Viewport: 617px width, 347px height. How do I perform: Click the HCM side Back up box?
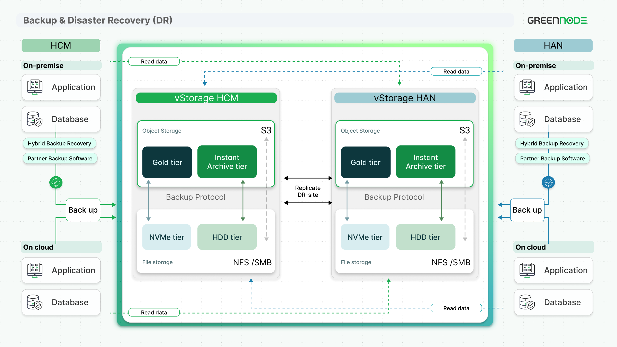(83, 210)
